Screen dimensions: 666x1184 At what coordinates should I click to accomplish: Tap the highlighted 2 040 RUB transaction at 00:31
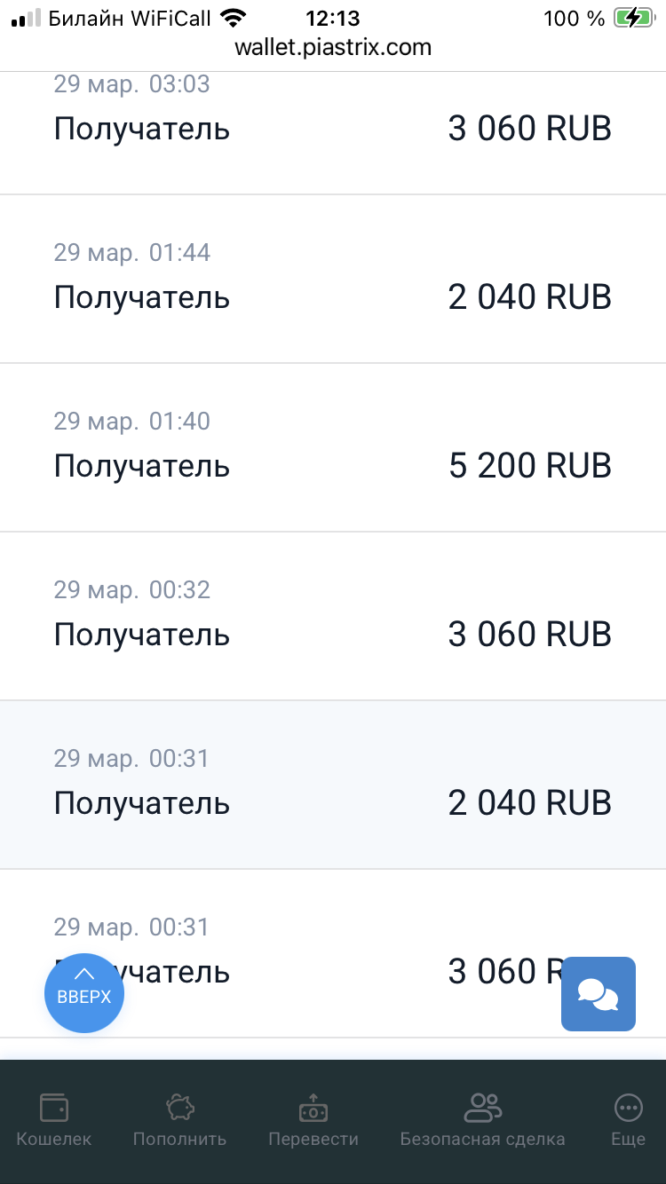pos(333,785)
